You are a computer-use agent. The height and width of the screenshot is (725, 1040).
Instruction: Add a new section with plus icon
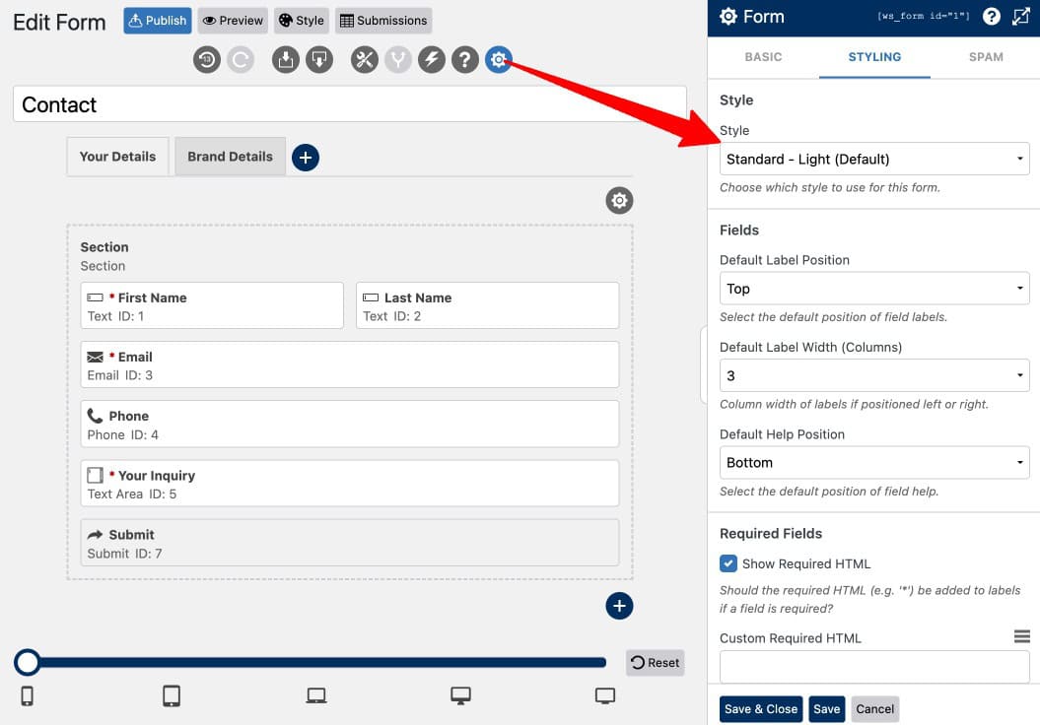click(619, 606)
